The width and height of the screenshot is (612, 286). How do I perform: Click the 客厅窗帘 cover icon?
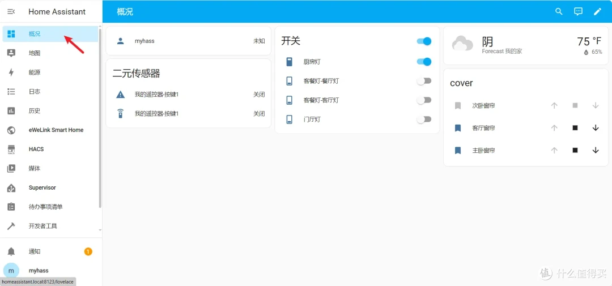click(458, 128)
